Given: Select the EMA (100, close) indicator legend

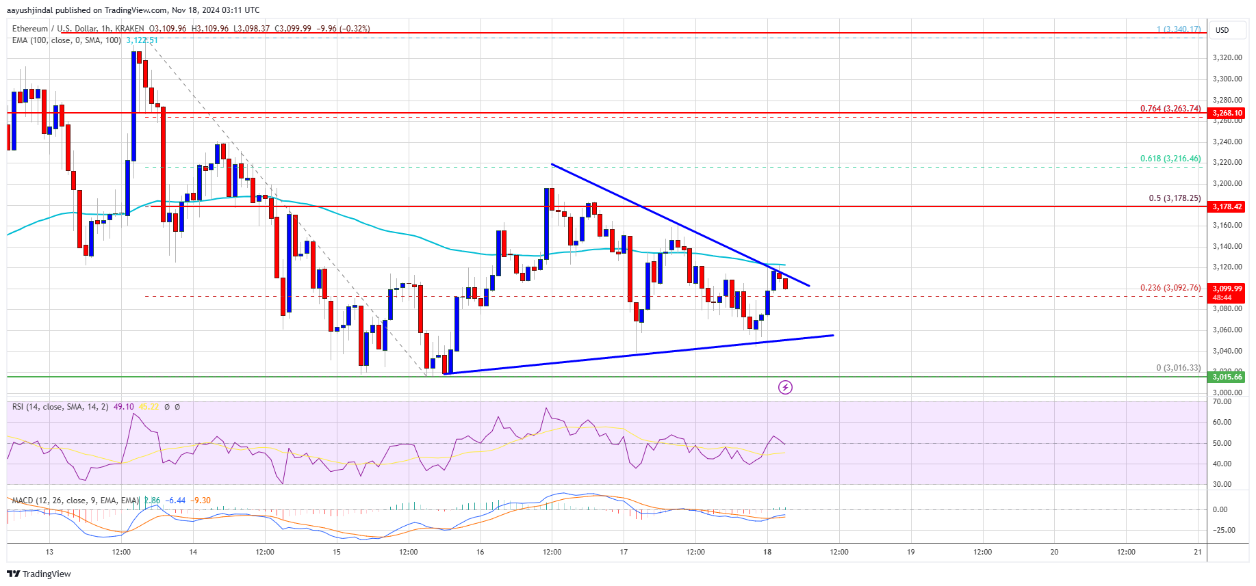Looking at the screenshot, I should tap(66, 40).
